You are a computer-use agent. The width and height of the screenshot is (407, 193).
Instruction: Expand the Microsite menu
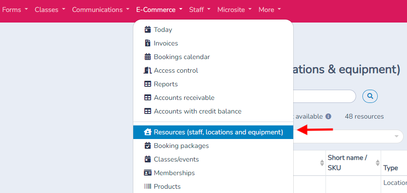tap(235, 10)
